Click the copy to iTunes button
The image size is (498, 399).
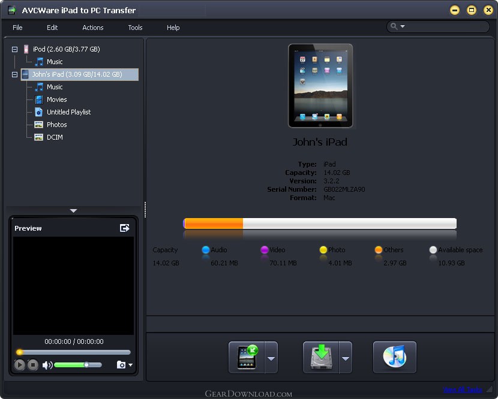395,358
